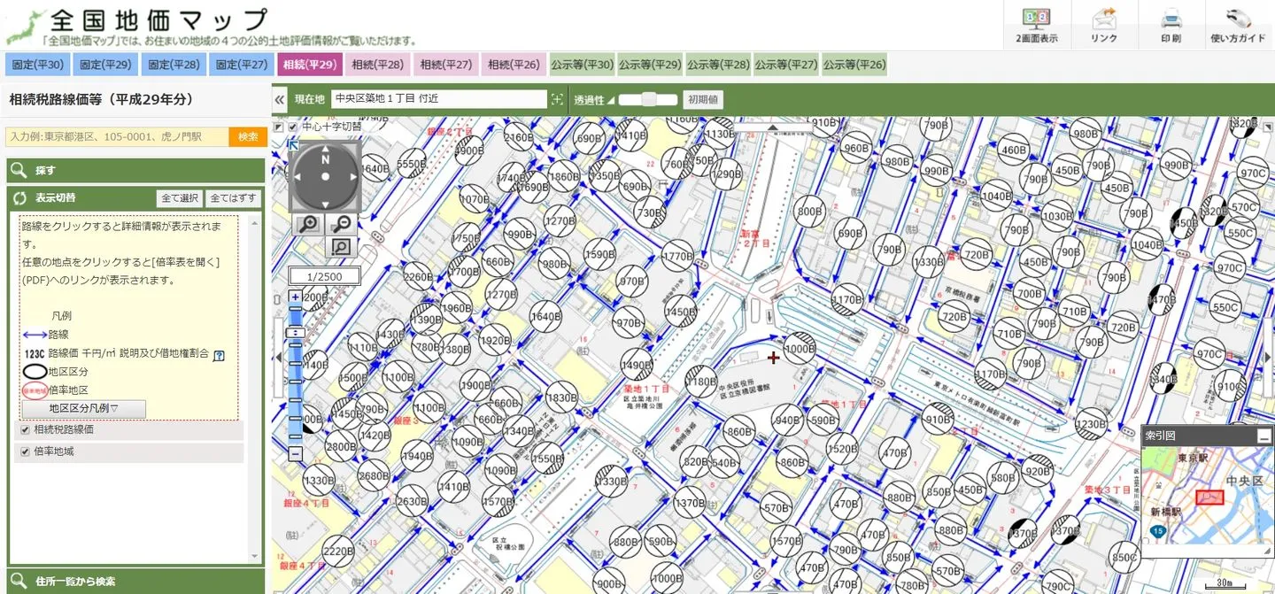Screen dimensions: 1275x594
Task: Zoom in with the magnifier plus icon
Action: (x=308, y=224)
